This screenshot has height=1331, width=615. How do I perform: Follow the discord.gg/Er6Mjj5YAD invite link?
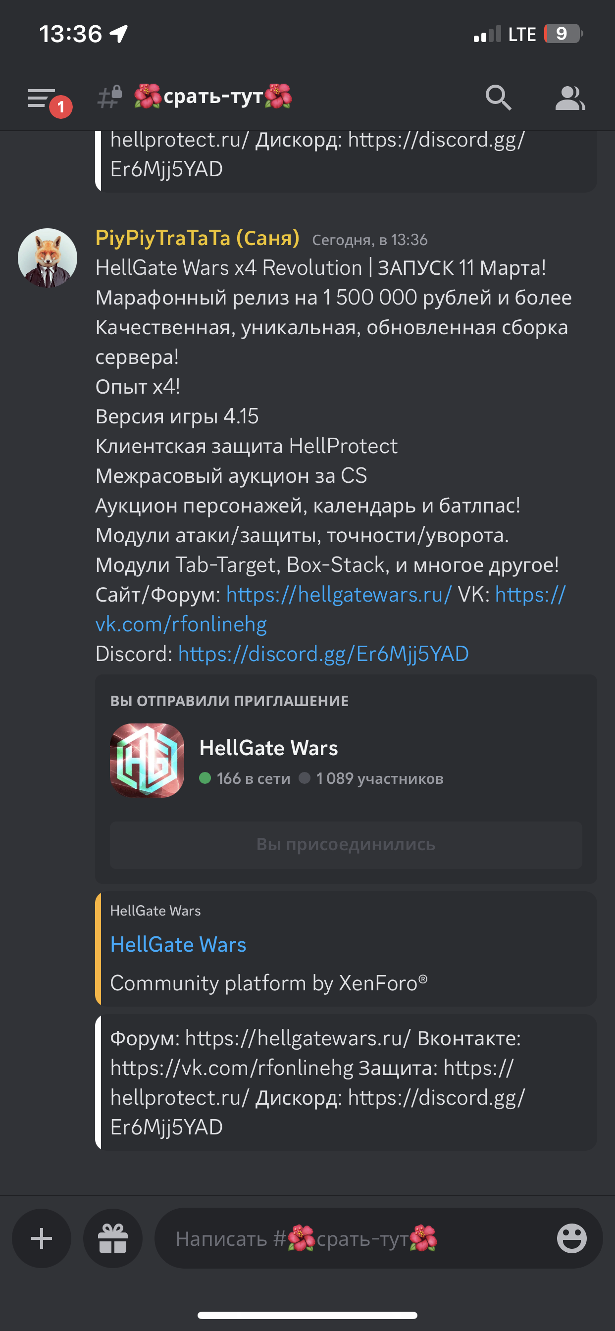[323, 654]
